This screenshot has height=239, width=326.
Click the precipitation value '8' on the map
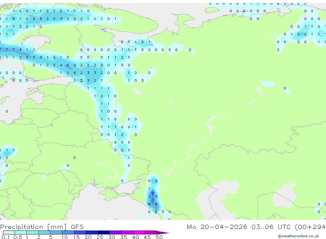pos(156,204)
